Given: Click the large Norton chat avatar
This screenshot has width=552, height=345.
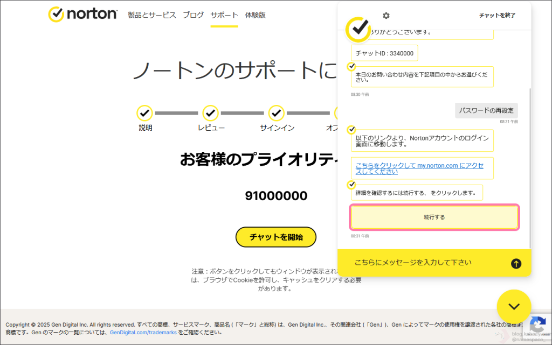Looking at the screenshot, I should (358, 29).
